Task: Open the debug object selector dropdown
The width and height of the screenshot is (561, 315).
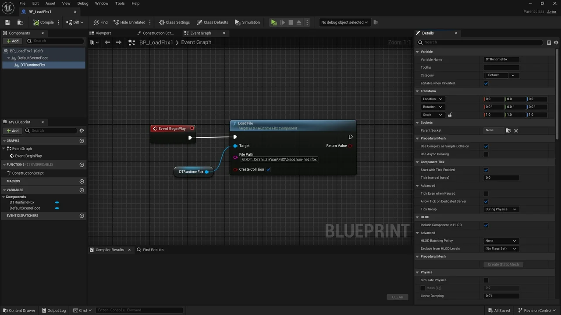Action: click(x=344, y=22)
